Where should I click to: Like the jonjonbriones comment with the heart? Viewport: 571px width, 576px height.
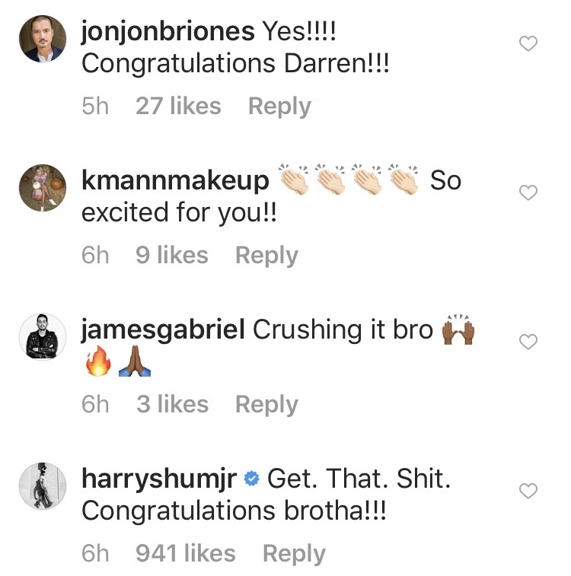pos(528,44)
